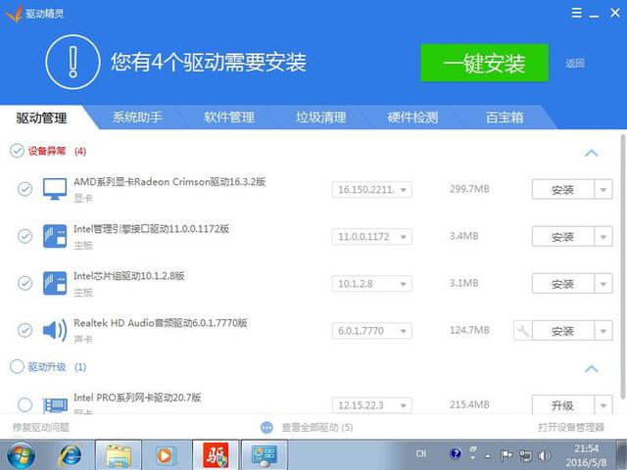Switch to the 软件管理 tab
Viewport: 627px width, 470px height.
click(x=229, y=117)
